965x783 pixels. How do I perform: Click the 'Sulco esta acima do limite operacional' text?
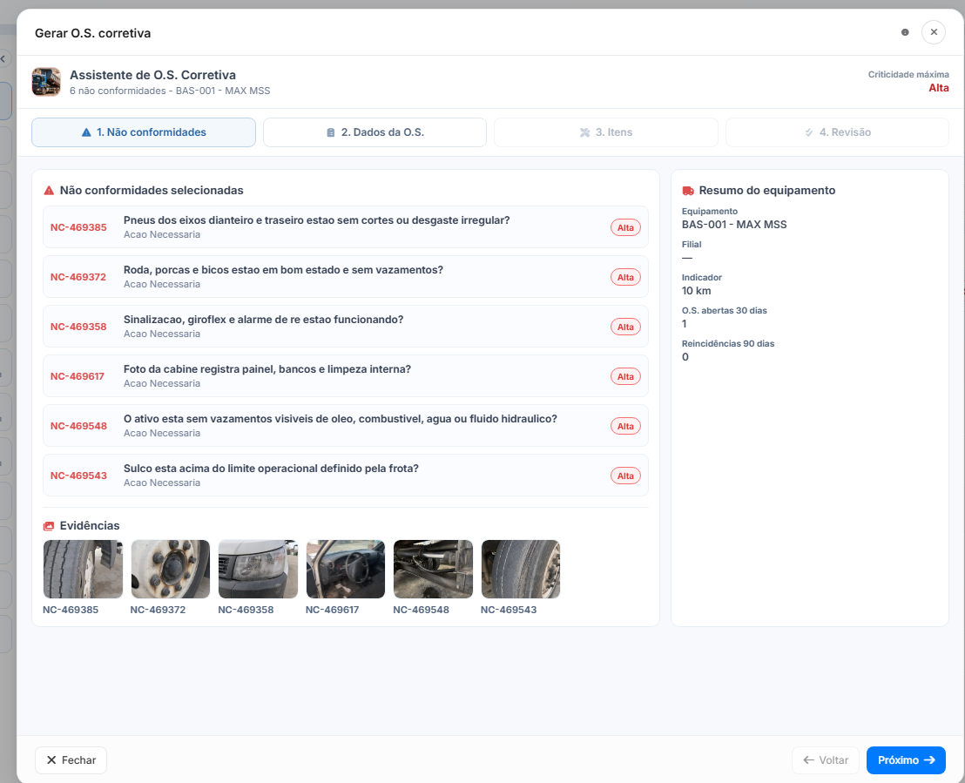(x=271, y=469)
